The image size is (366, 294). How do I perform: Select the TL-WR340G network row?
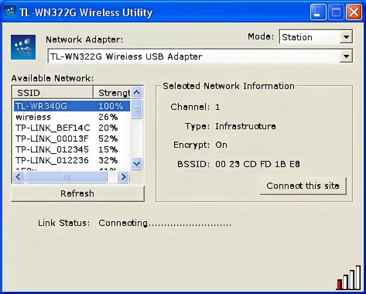(x=72, y=106)
